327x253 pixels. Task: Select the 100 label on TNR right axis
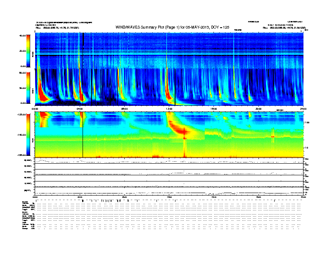[x=307, y=122]
